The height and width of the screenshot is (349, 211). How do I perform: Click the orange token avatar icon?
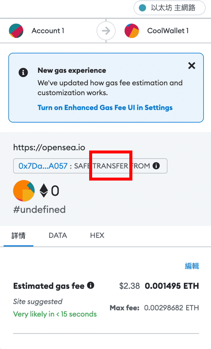(x=24, y=191)
